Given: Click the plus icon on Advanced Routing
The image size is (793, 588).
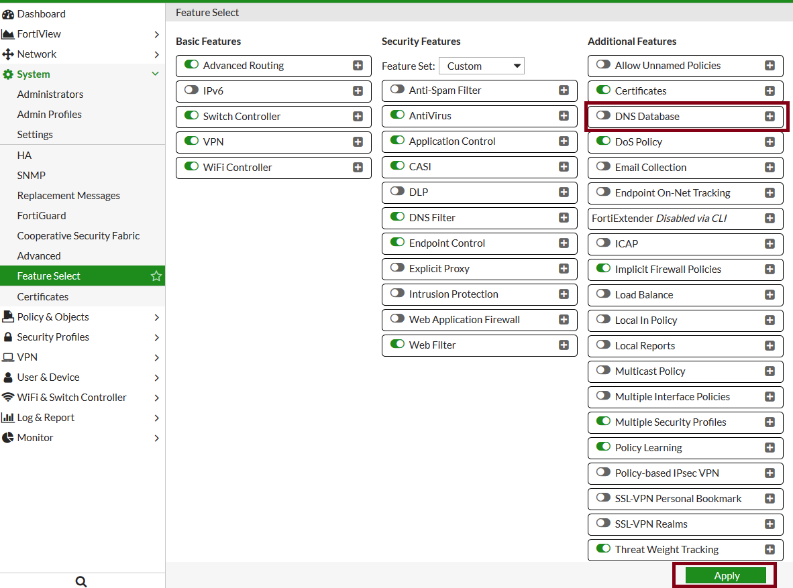Looking at the screenshot, I should pyautogui.click(x=358, y=66).
